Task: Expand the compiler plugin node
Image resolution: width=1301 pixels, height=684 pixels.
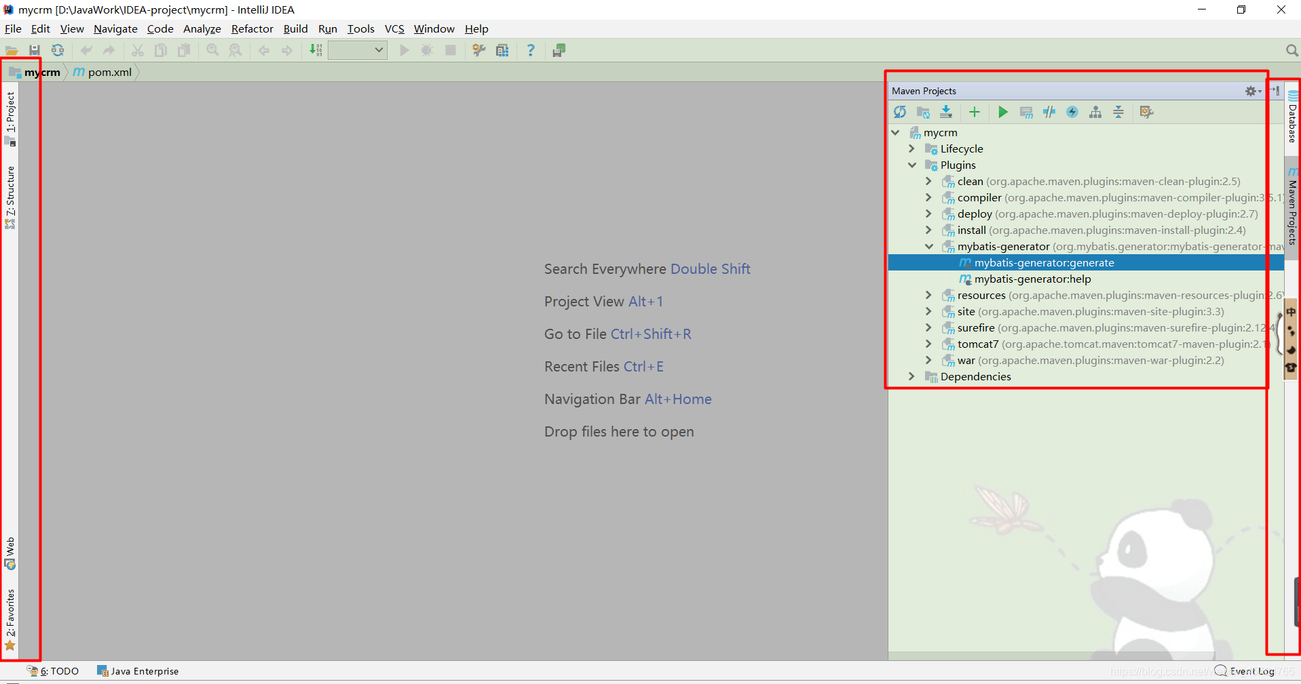Action: click(928, 197)
